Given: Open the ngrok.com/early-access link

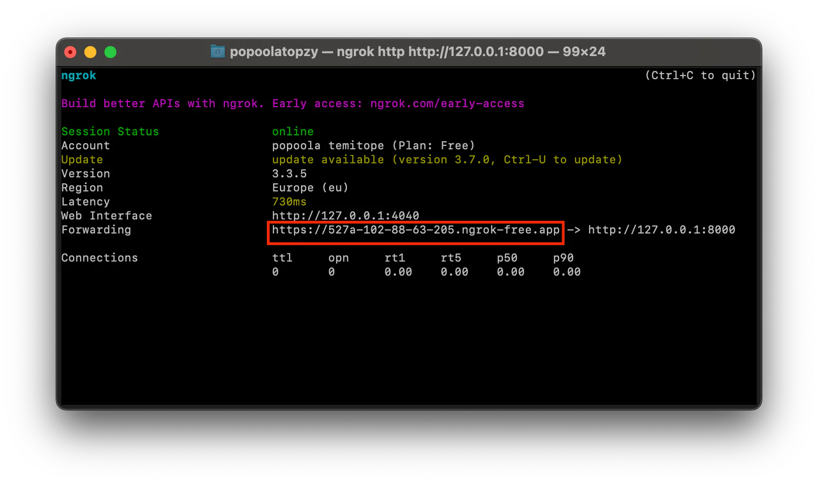Looking at the screenshot, I should click(447, 104).
